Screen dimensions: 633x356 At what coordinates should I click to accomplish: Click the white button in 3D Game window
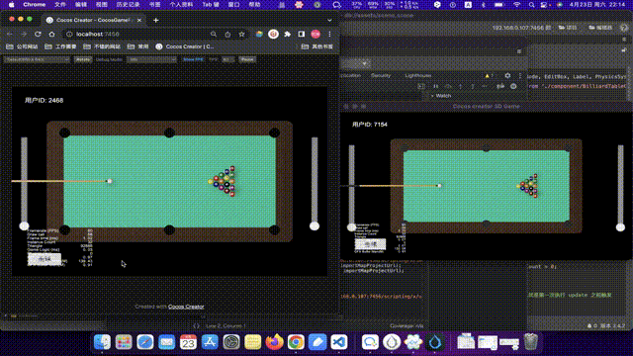tap(370, 244)
